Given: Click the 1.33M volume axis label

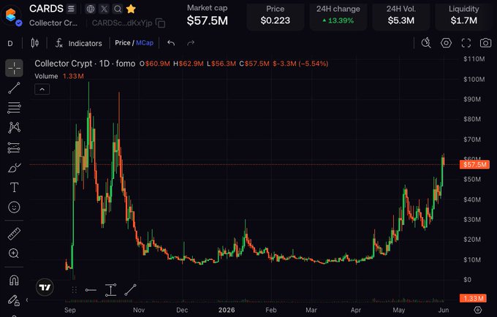Looking at the screenshot, I should 473,298.
